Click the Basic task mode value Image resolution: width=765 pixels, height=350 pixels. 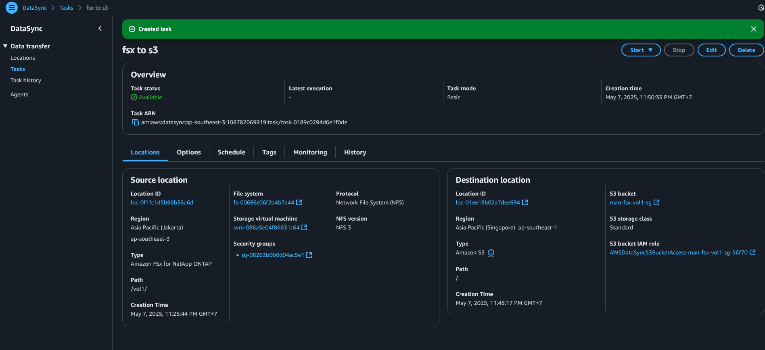coord(454,97)
